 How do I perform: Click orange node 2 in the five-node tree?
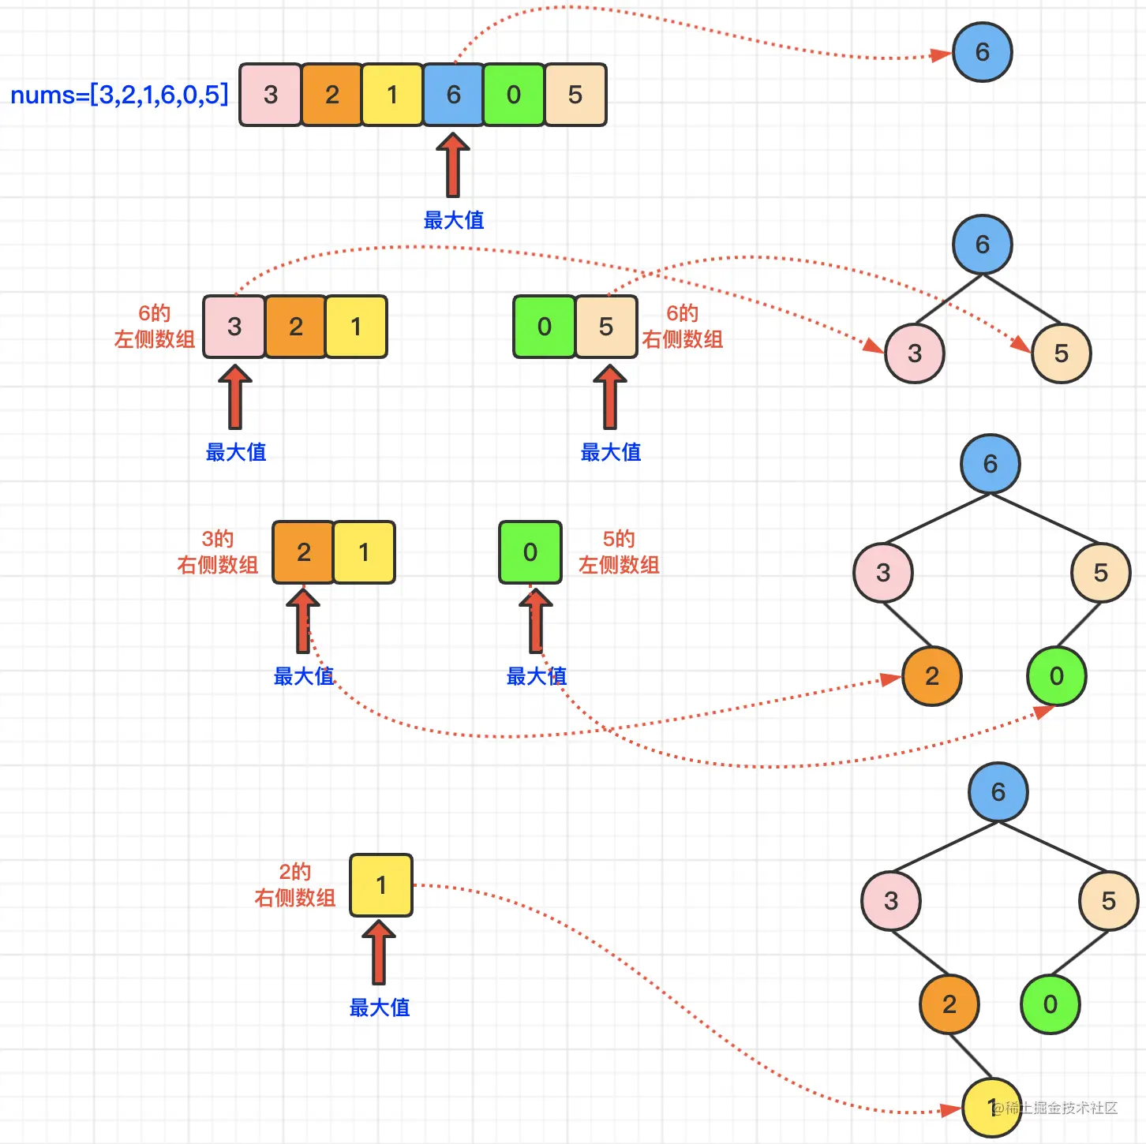(x=932, y=676)
